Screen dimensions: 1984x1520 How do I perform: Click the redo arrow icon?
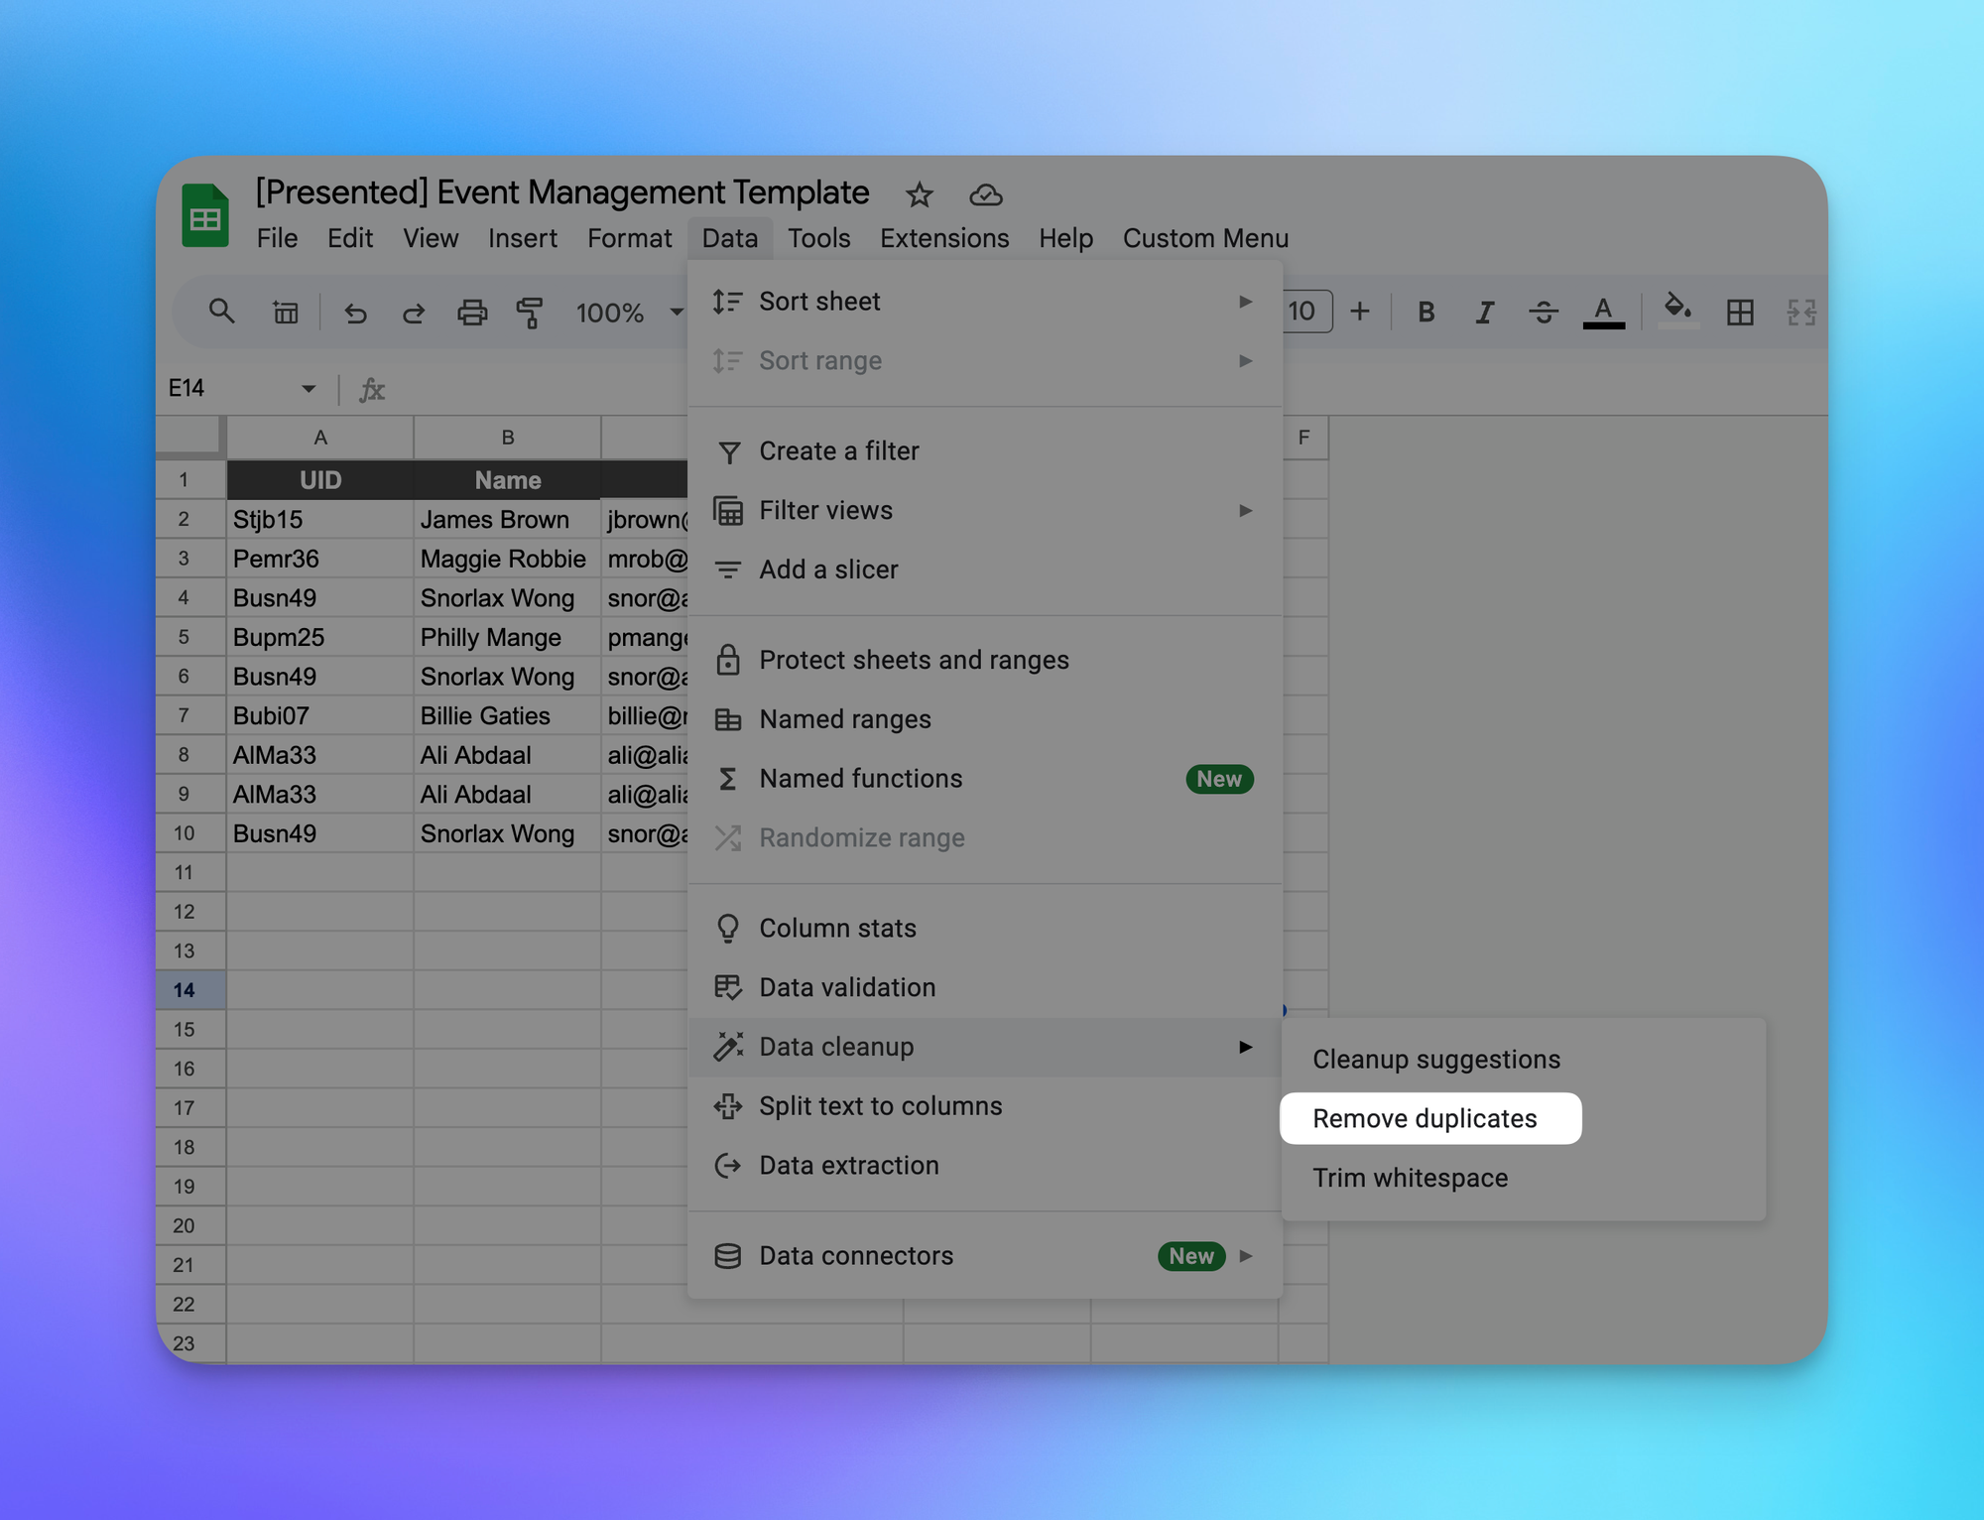coord(413,314)
